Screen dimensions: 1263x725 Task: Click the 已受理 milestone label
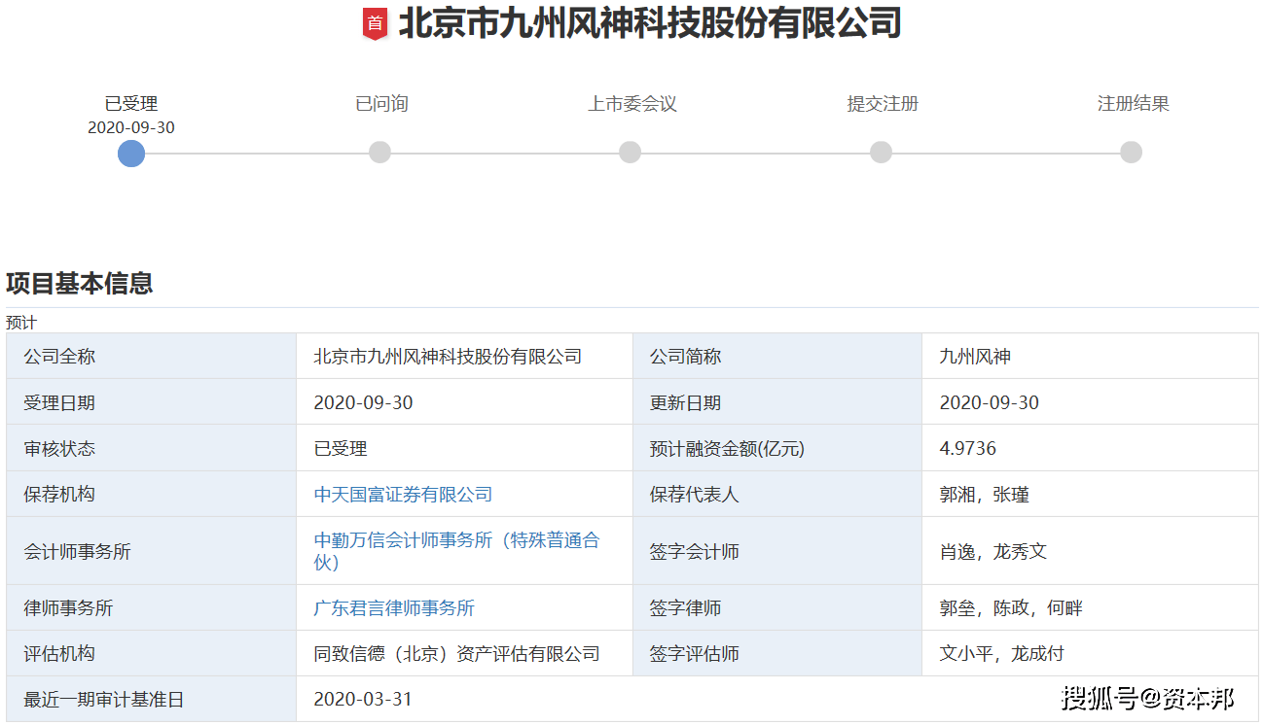pos(130,102)
